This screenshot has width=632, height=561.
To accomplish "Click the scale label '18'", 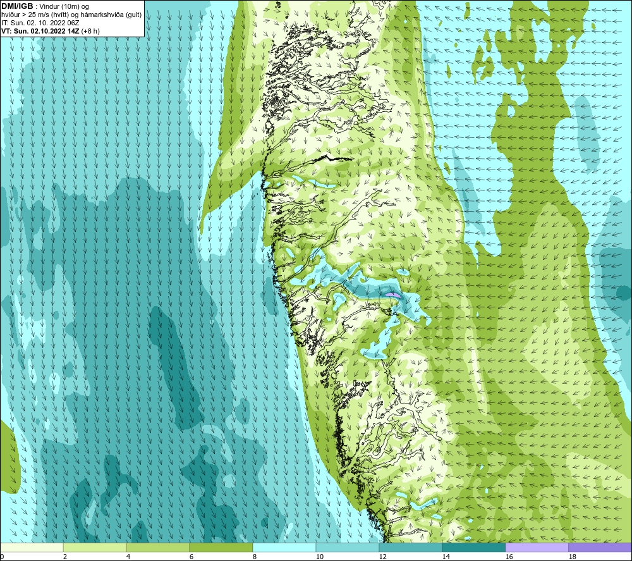I will 572,557.
